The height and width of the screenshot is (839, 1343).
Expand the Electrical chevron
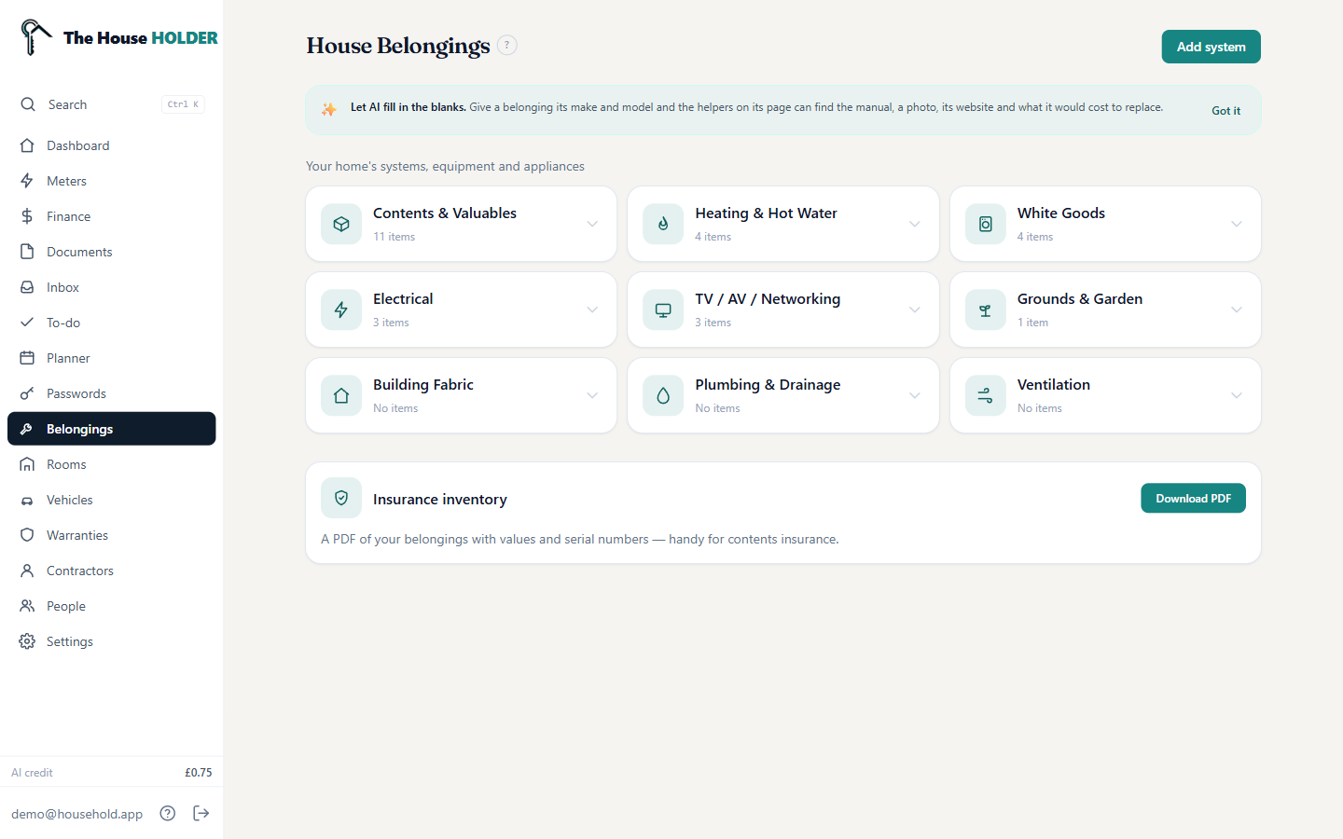coord(592,309)
